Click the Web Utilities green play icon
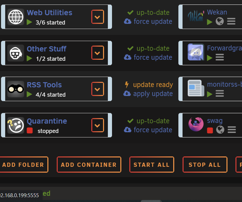 (29, 22)
